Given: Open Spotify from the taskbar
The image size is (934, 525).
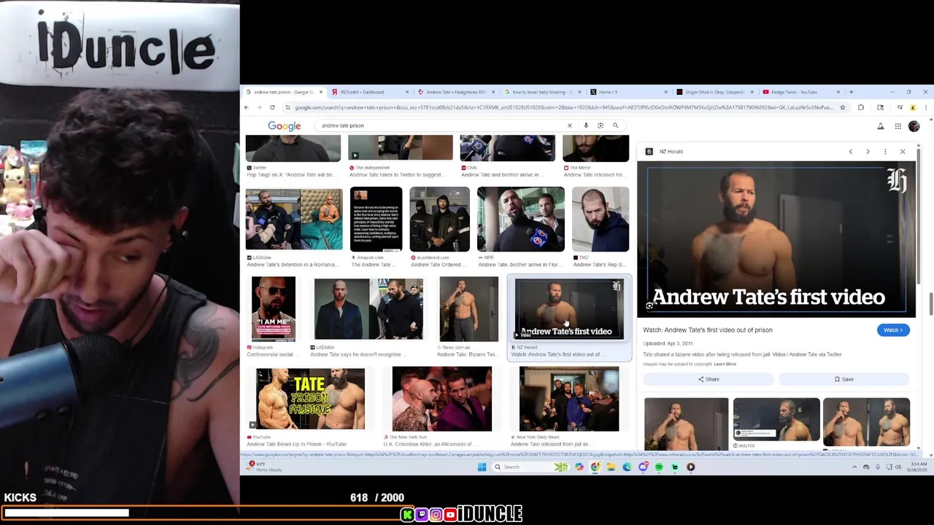Looking at the screenshot, I should 659,467.
